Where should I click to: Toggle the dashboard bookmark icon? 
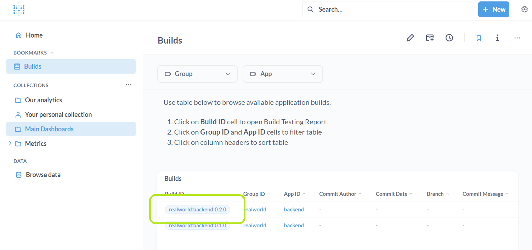(479, 38)
